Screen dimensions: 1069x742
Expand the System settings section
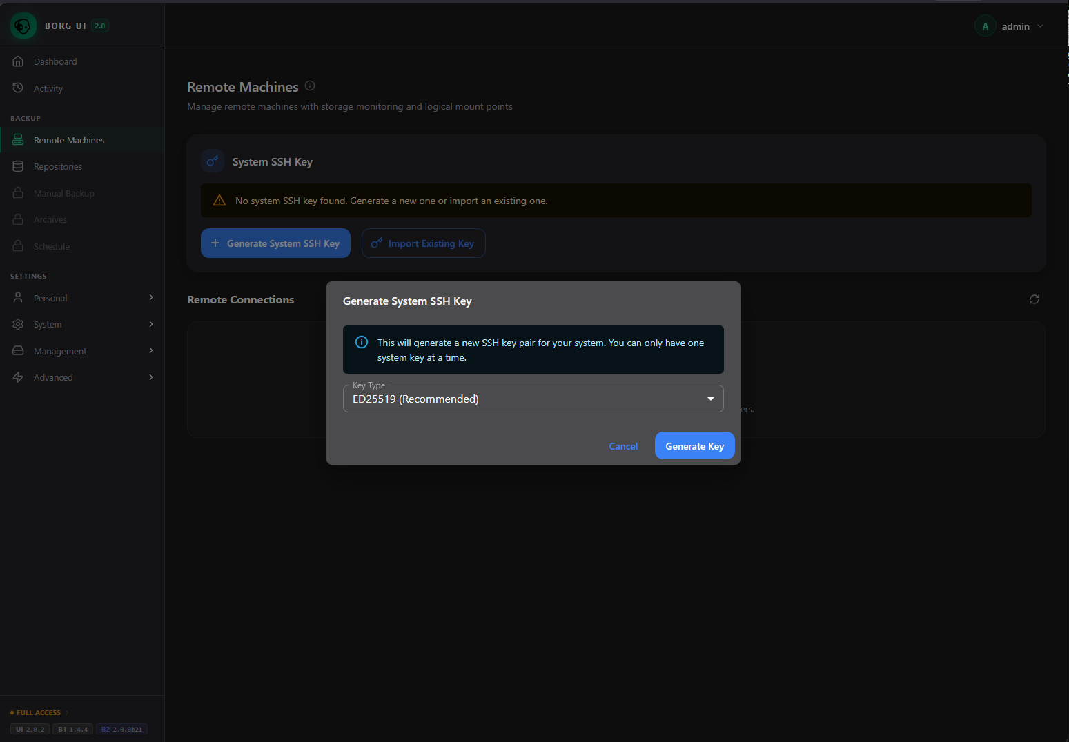tap(82, 324)
